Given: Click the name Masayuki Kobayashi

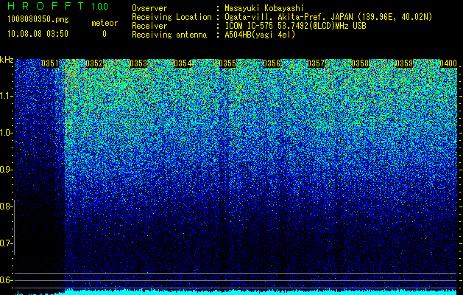Looking at the screenshot, I should click(264, 8).
